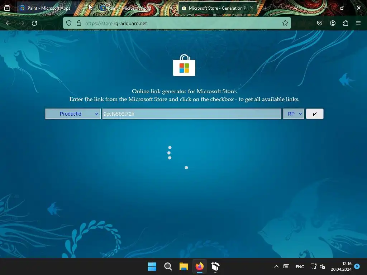The image size is (367, 275).
Task: Open the extensions puzzle icon
Action: (346, 23)
